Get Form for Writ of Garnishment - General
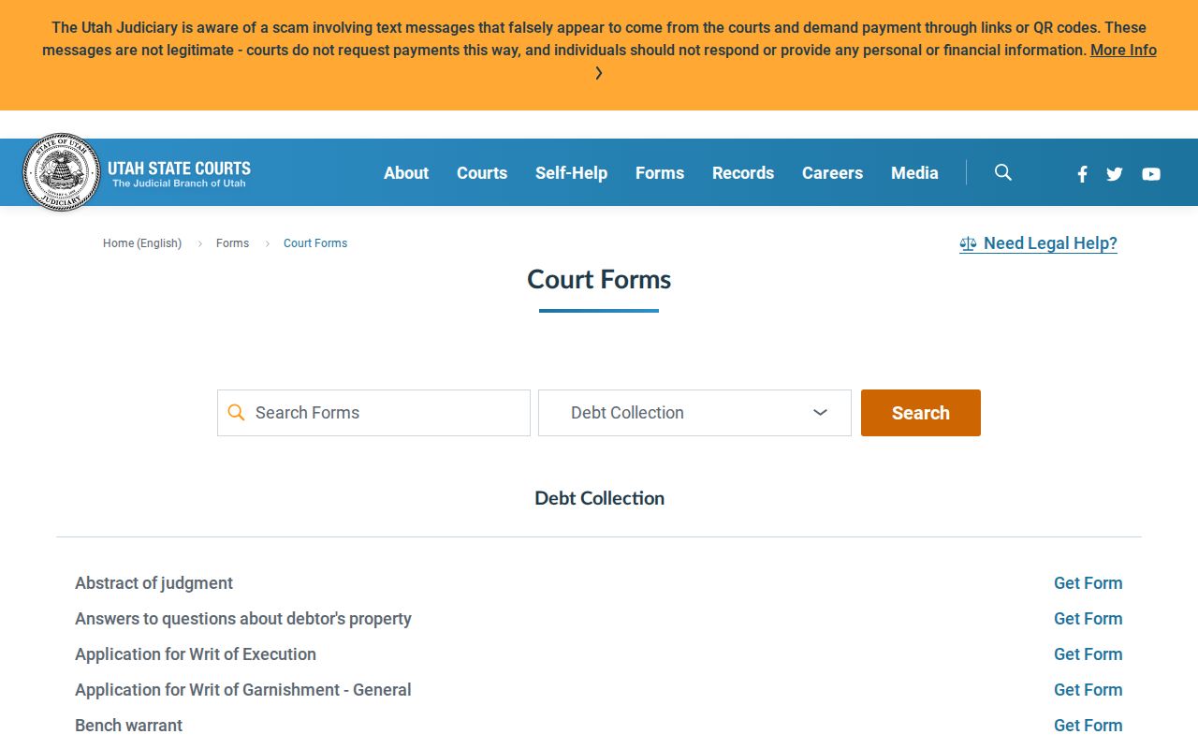This screenshot has width=1198, height=749. 1088,690
